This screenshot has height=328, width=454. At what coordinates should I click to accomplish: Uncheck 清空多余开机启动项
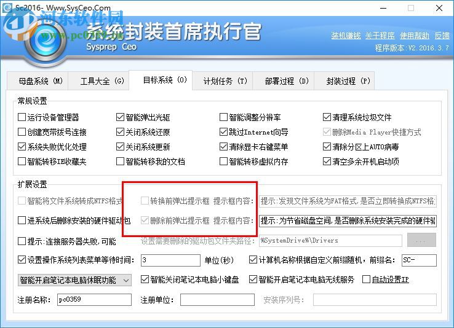pyautogui.click(x=327, y=162)
